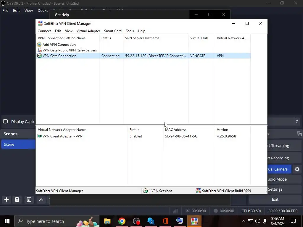Image resolution: width=303 pixels, height=227 pixels.
Task: Open the OBS File menu
Action: [x=5, y=10]
